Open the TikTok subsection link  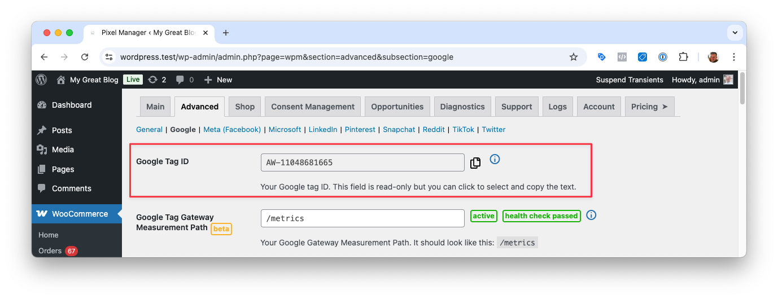464,129
